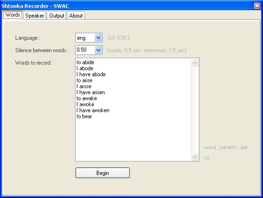
Task: Click the Begin button
Action: 103,173
